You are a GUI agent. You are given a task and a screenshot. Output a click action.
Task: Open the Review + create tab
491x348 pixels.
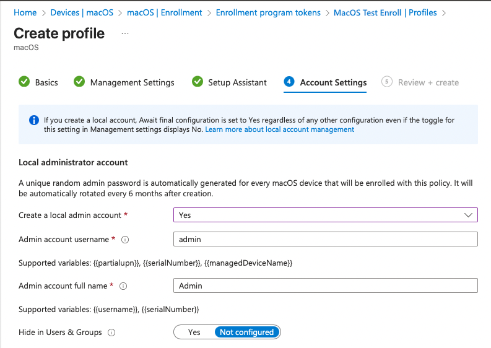tap(428, 82)
